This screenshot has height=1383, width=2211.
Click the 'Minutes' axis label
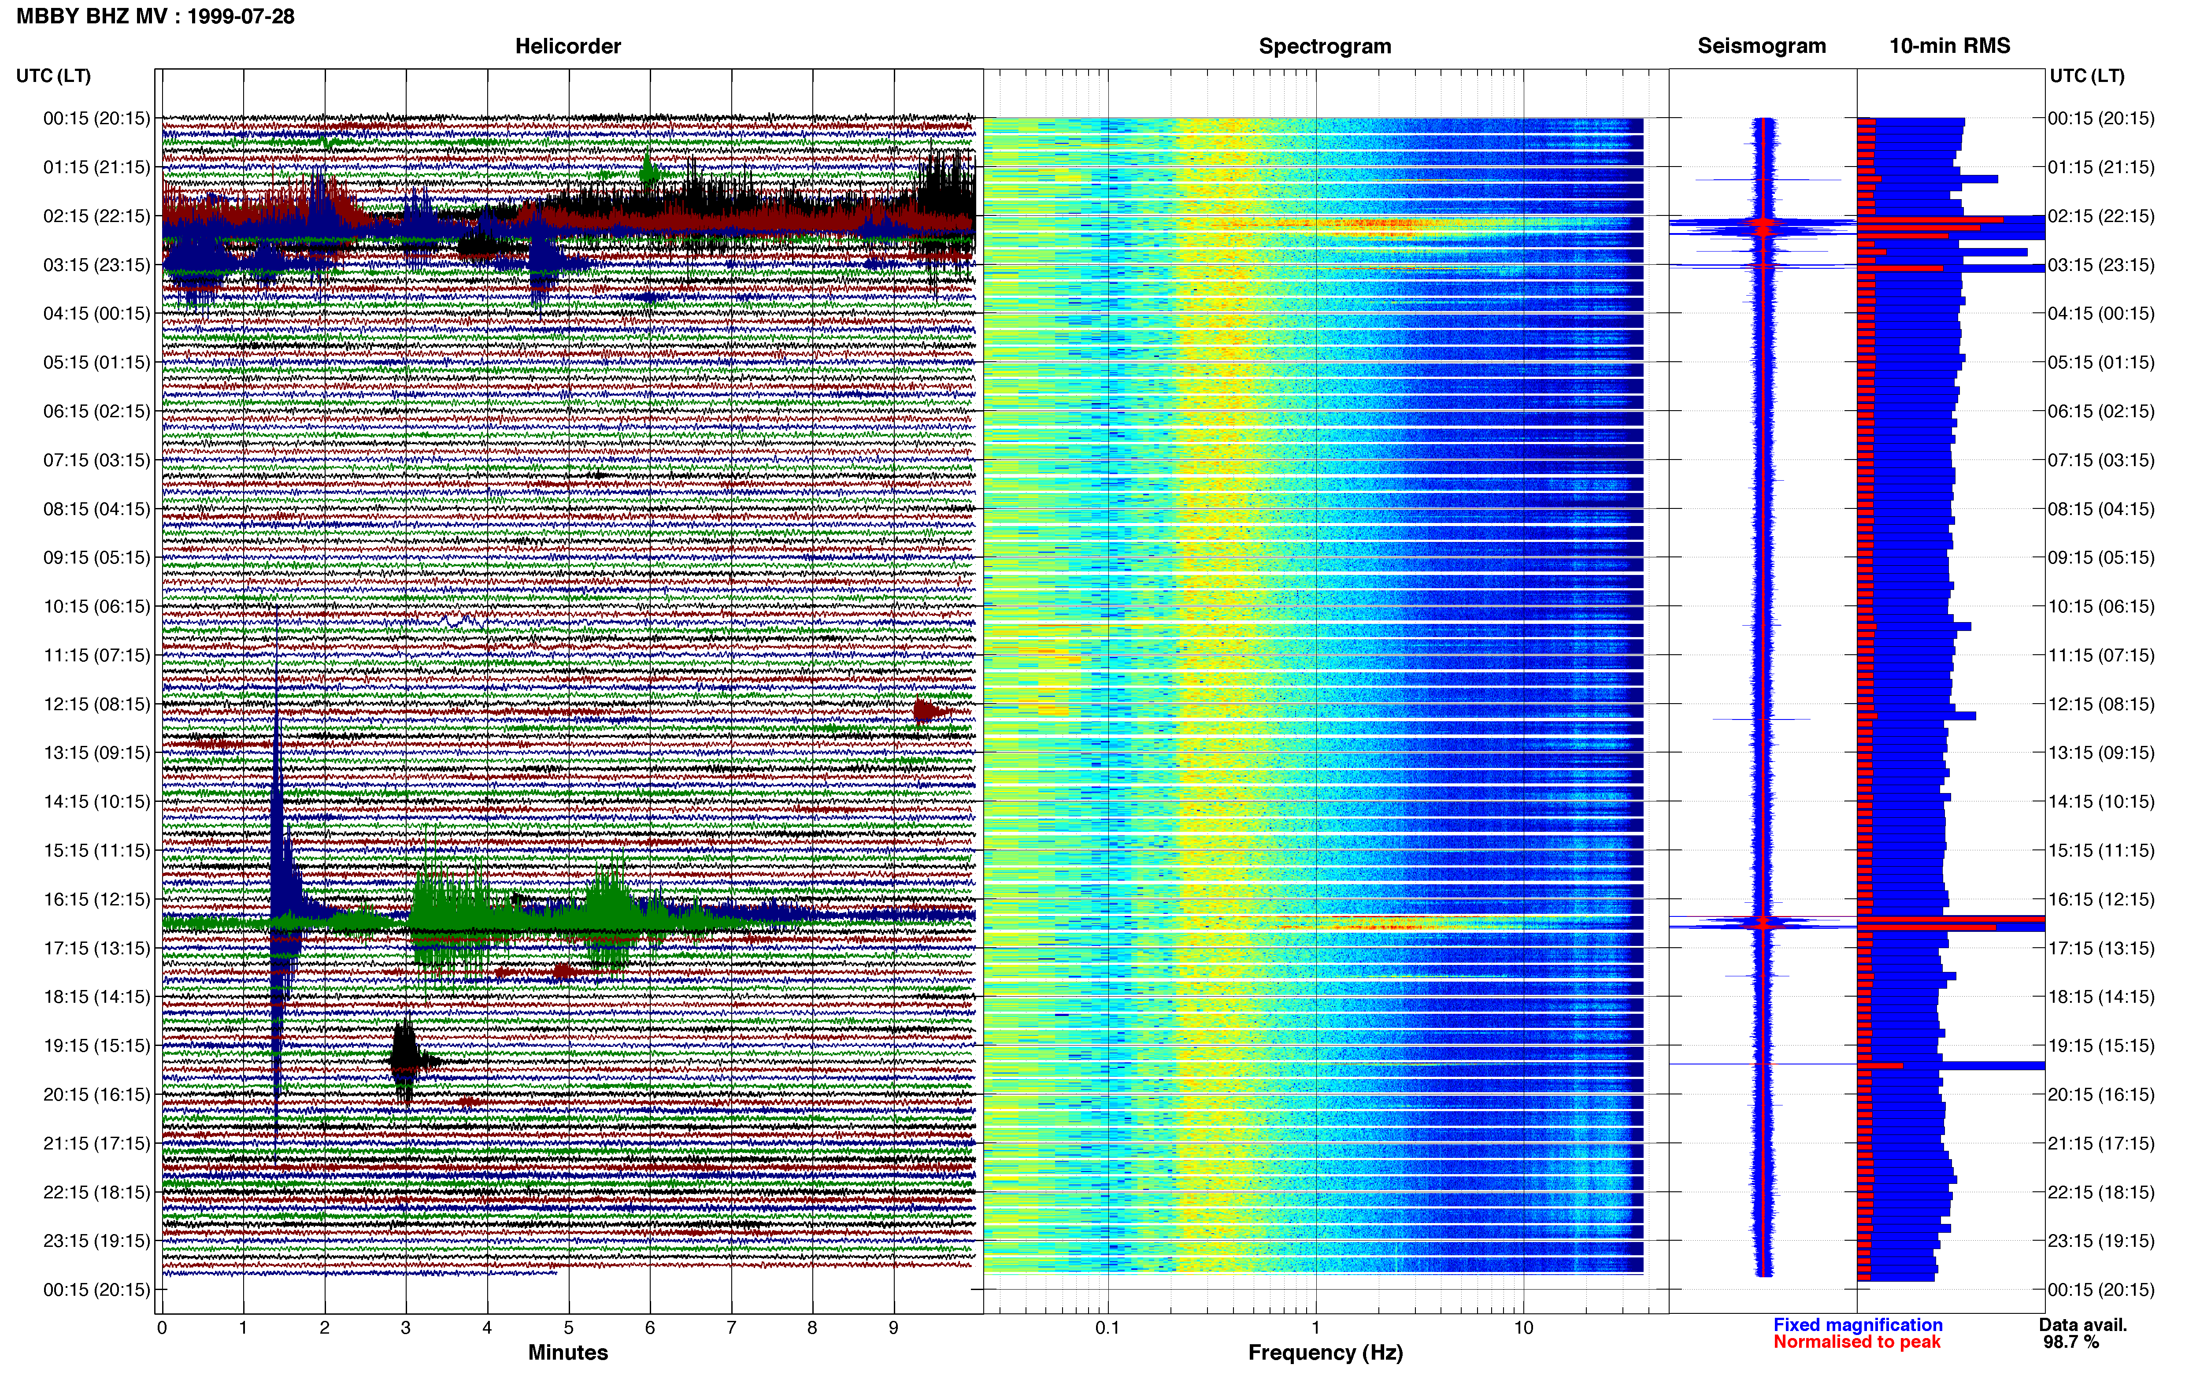pos(568,1353)
